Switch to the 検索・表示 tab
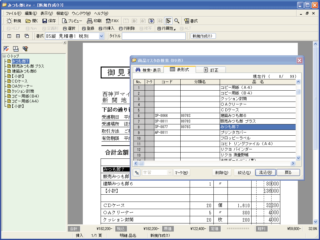Viewport: 320px width, 240px height. click(148, 70)
